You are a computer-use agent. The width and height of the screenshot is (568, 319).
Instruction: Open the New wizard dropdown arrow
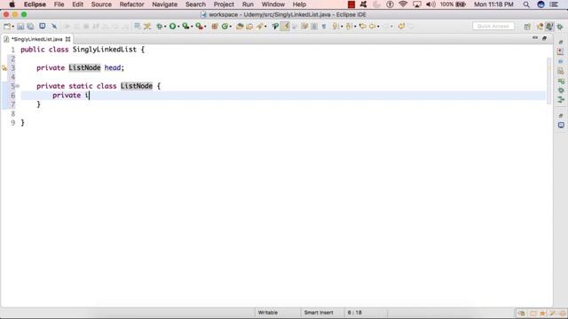click(12, 27)
